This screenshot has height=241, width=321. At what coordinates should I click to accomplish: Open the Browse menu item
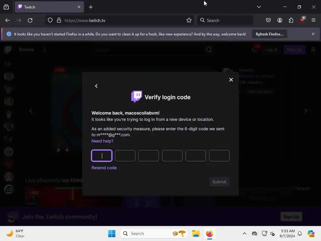[x=26, y=50]
